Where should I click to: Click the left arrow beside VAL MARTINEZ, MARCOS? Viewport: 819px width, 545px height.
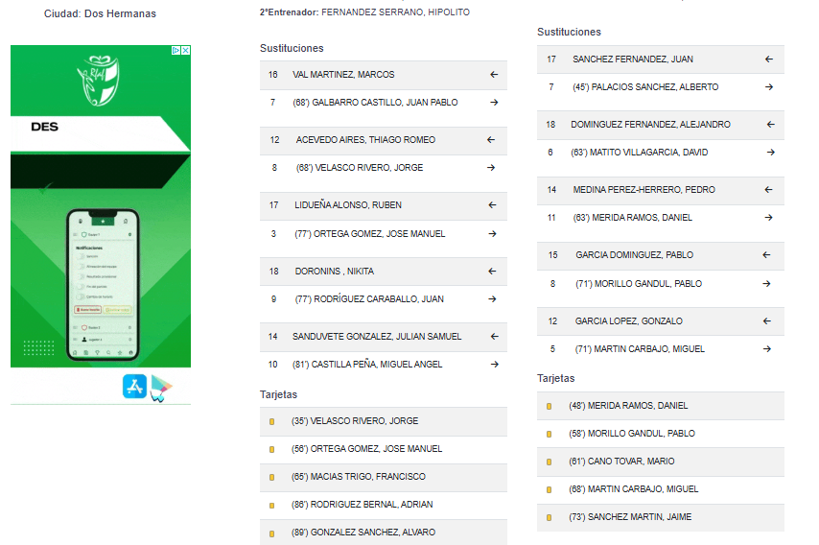tap(494, 75)
